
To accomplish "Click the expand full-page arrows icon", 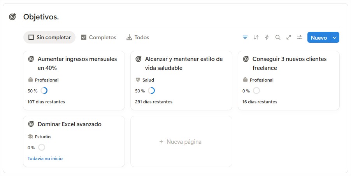I will coord(289,37).
